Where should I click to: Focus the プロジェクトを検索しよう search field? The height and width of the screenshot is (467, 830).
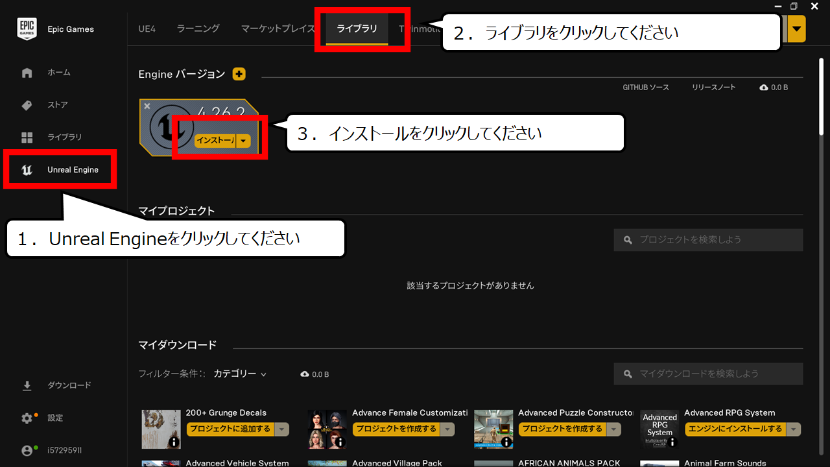(x=708, y=240)
